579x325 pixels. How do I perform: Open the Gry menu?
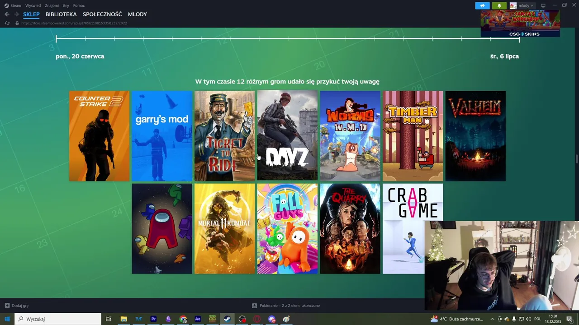point(66,5)
